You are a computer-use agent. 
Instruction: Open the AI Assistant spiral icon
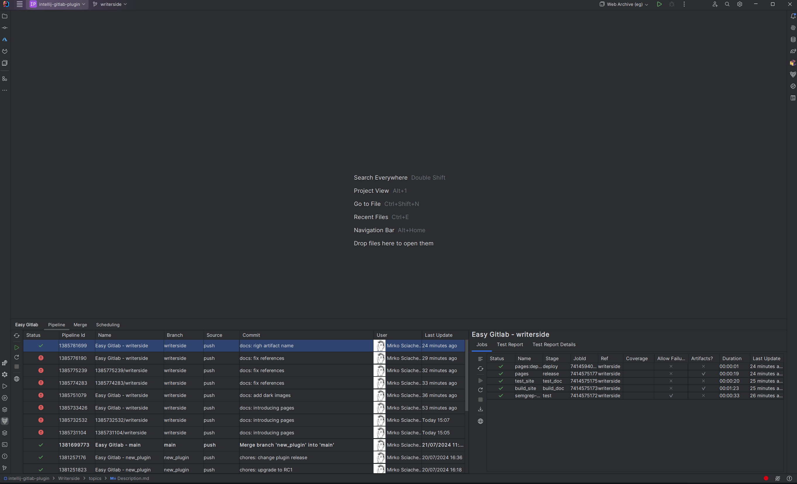pos(793,28)
